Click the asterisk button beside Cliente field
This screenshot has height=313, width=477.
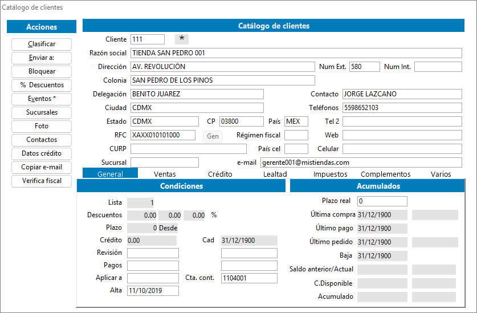(x=182, y=39)
